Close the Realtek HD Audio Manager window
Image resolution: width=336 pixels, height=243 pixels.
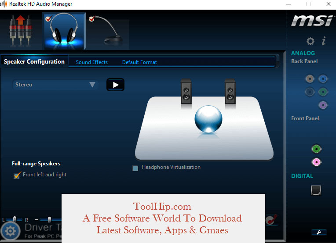tap(328, 4)
